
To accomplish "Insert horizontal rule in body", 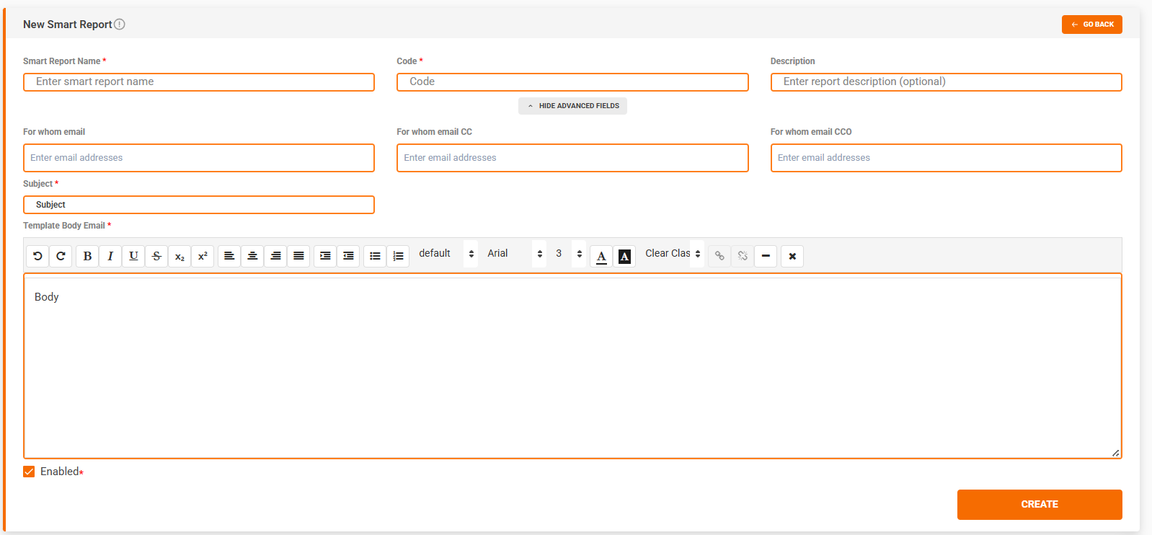I will 766,256.
